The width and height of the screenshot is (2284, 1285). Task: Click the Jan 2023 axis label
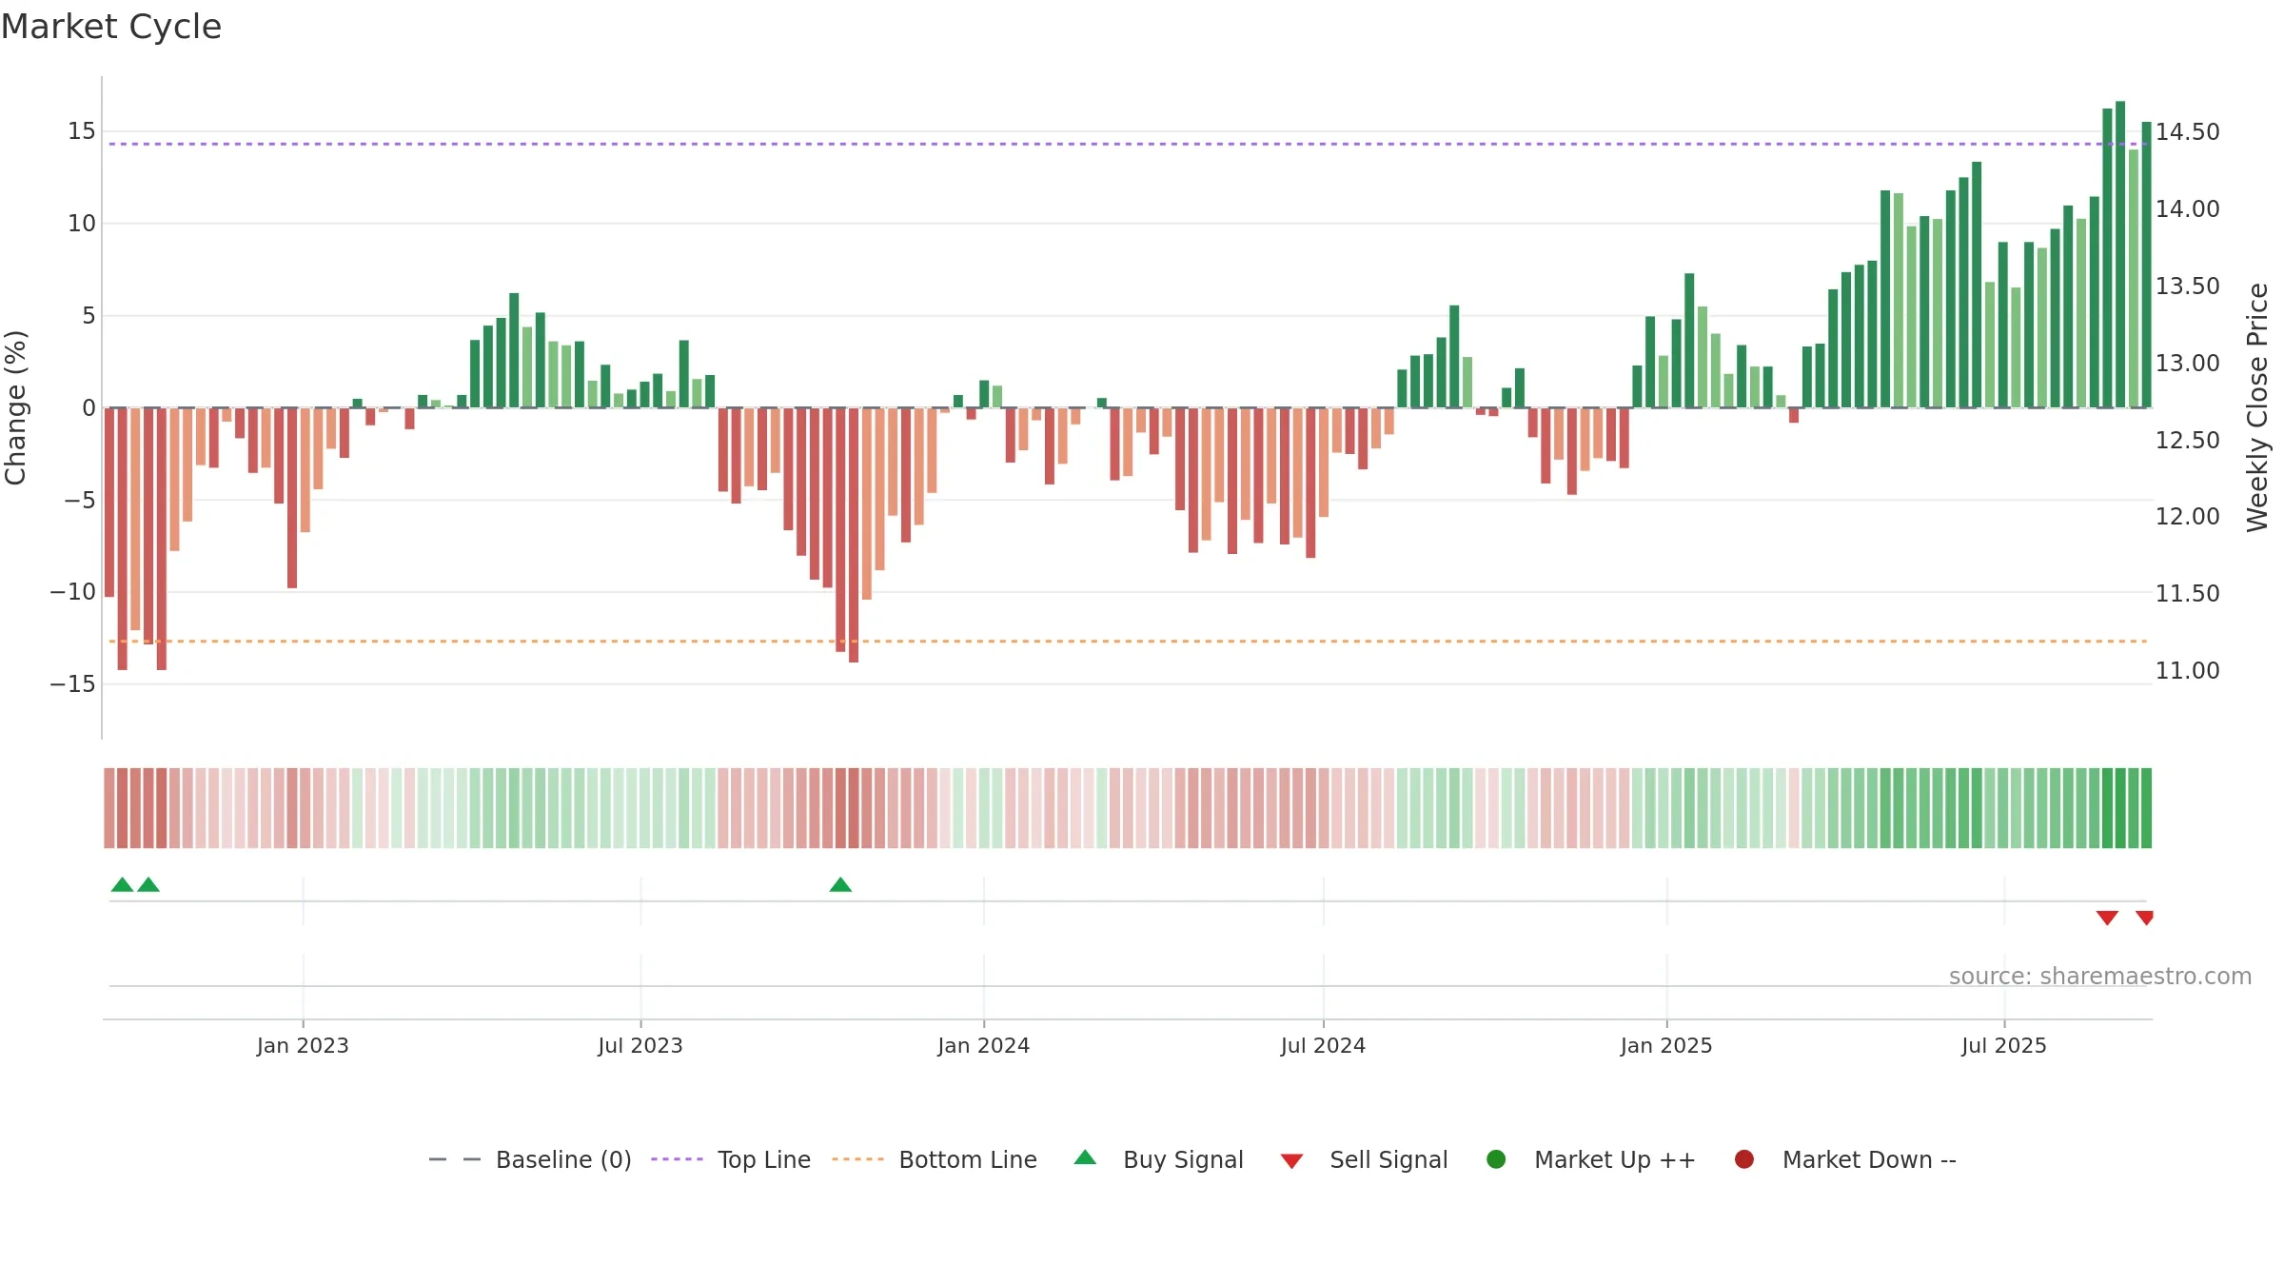coord(303,1046)
